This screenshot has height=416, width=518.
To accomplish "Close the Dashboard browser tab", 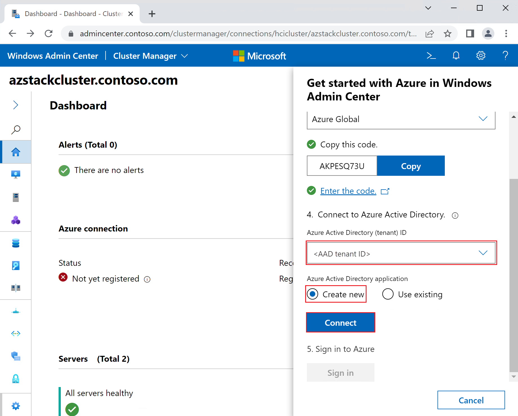I will 130,14.
